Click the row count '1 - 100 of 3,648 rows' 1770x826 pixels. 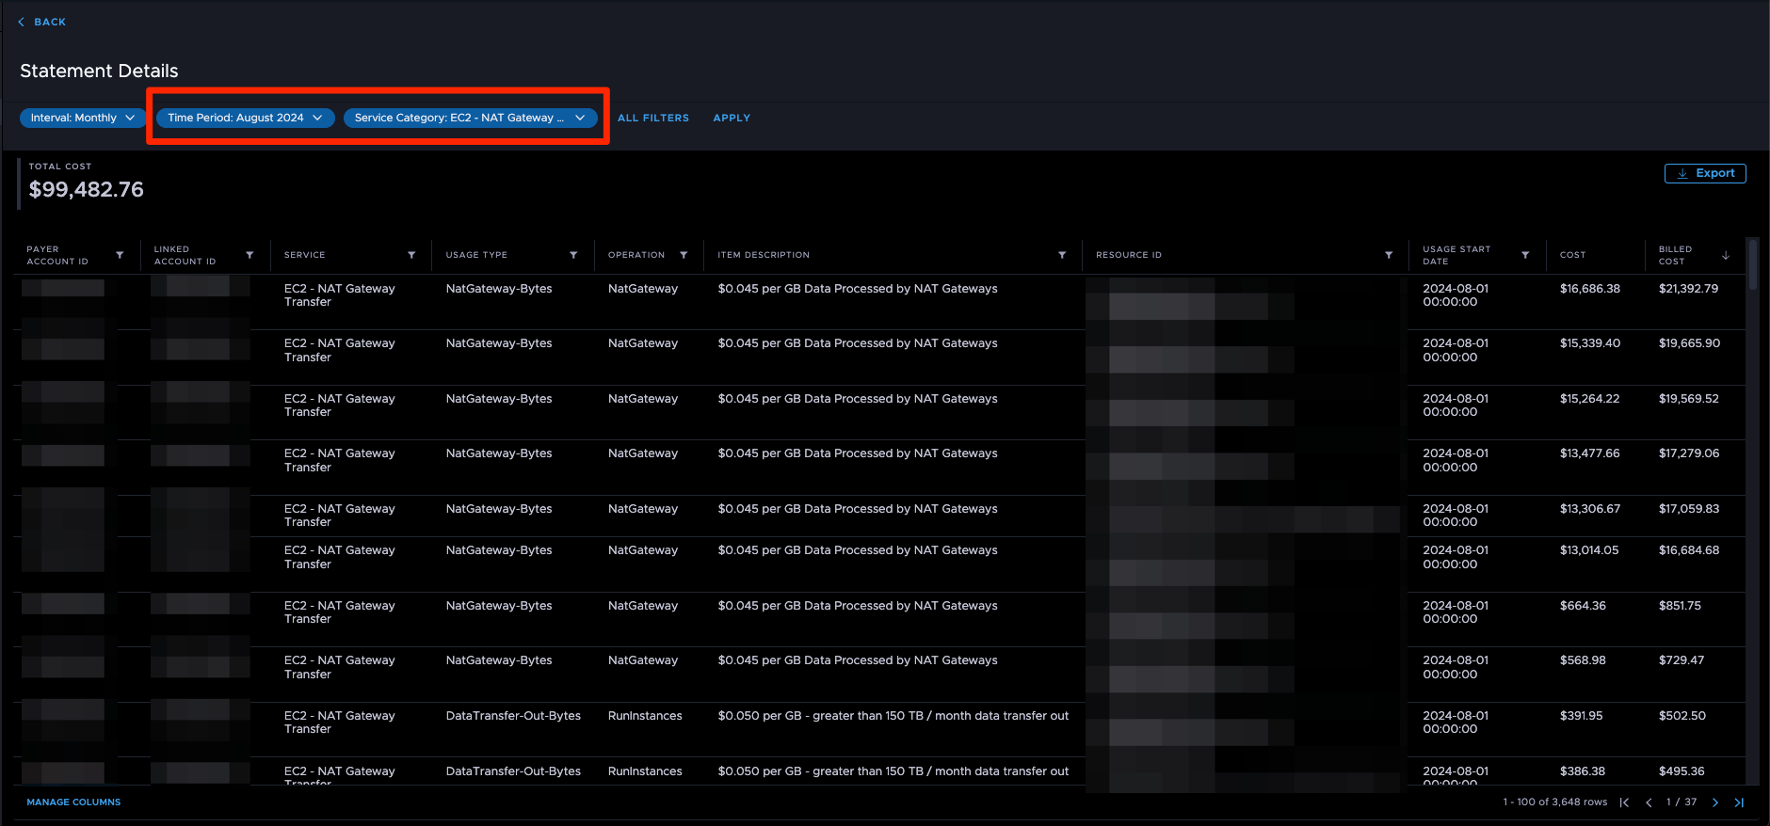[1555, 802]
